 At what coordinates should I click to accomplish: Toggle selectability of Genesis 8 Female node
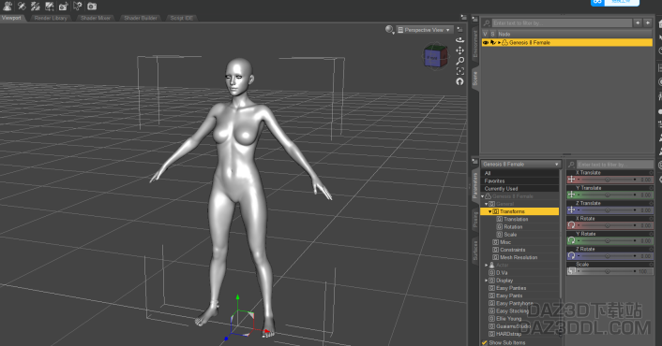[x=492, y=42]
